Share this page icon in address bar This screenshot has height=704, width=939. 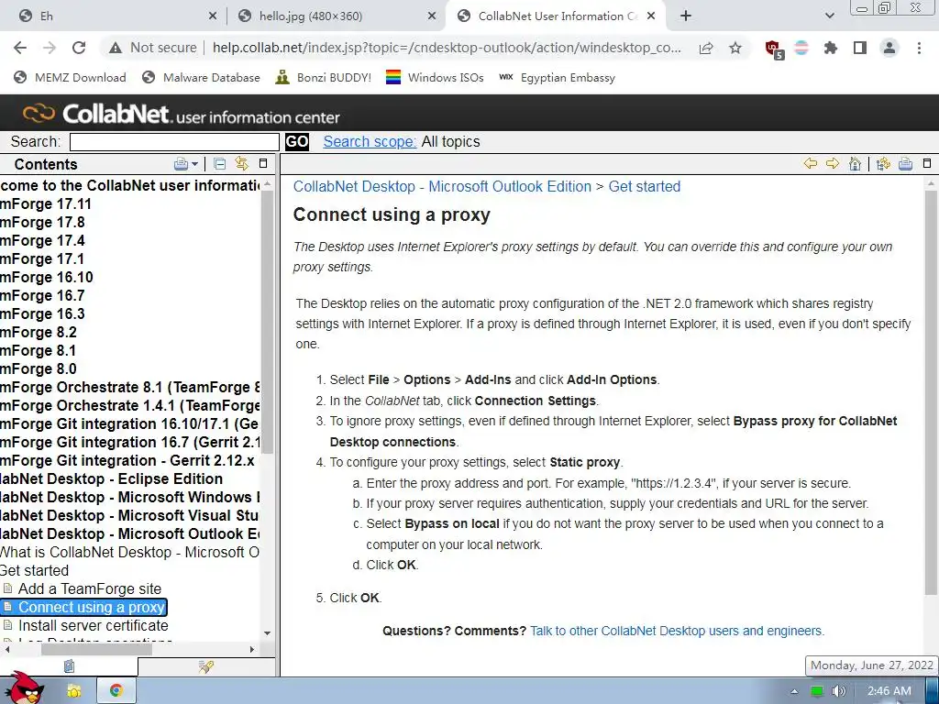[706, 49]
